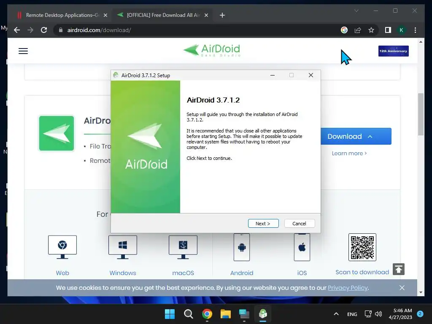Expand the blue Download dropdown button
The width and height of the screenshot is (432, 324).
click(356, 136)
